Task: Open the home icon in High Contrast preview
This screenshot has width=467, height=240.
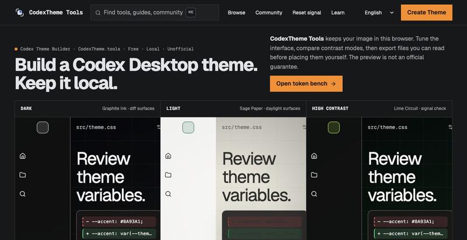Action: coord(314,156)
